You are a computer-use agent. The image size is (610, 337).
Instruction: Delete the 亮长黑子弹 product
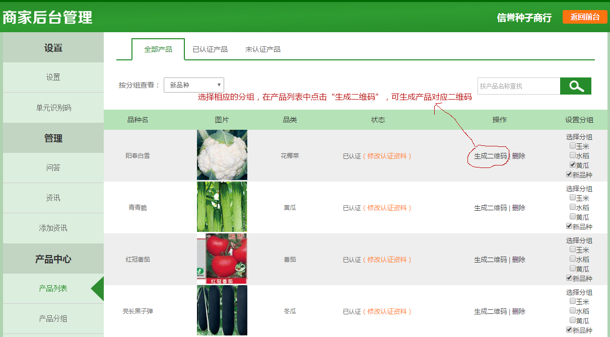pos(519,311)
